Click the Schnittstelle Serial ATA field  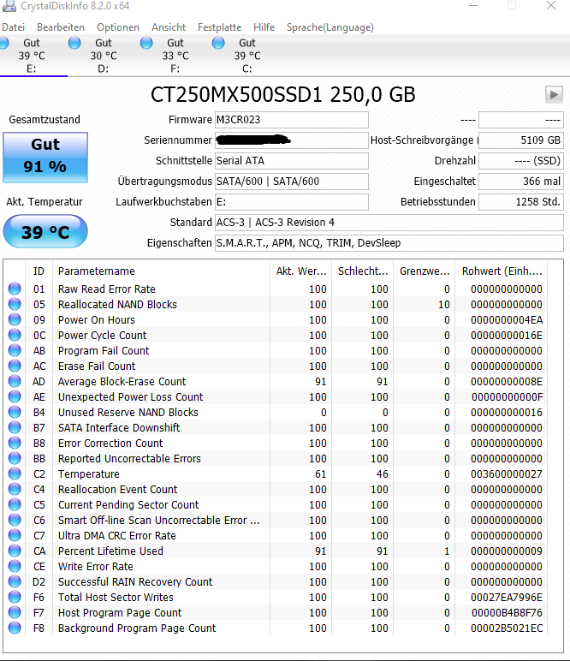[292, 161]
